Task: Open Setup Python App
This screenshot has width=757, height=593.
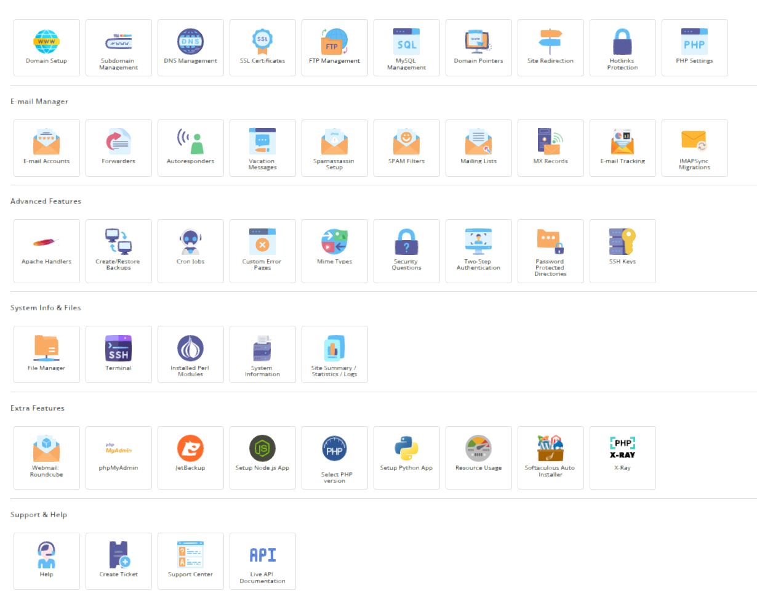Action: click(407, 458)
